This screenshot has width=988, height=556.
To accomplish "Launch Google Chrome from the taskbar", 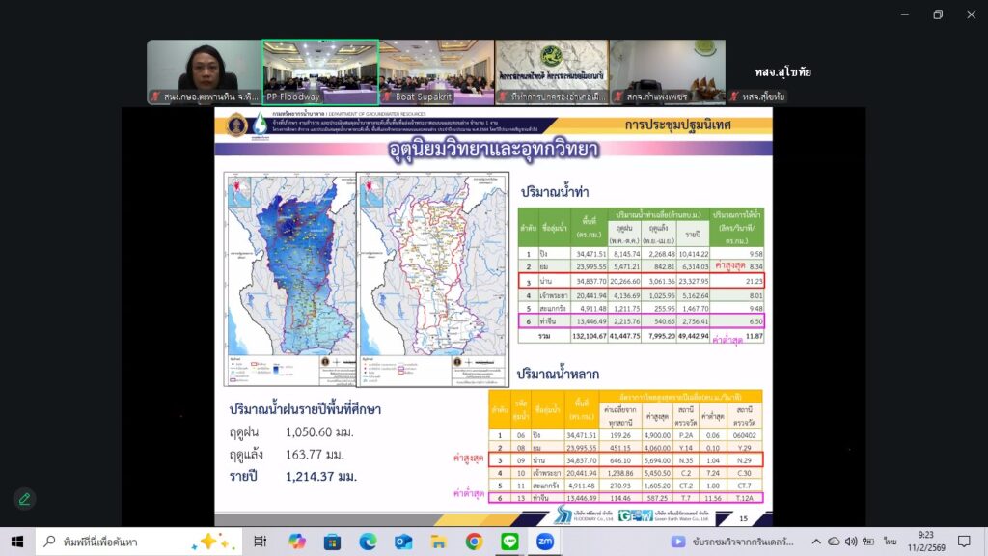I will pyautogui.click(x=474, y=542).
